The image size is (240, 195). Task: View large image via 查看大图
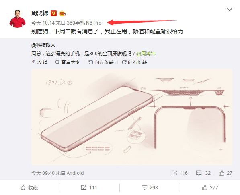(68, 62)
